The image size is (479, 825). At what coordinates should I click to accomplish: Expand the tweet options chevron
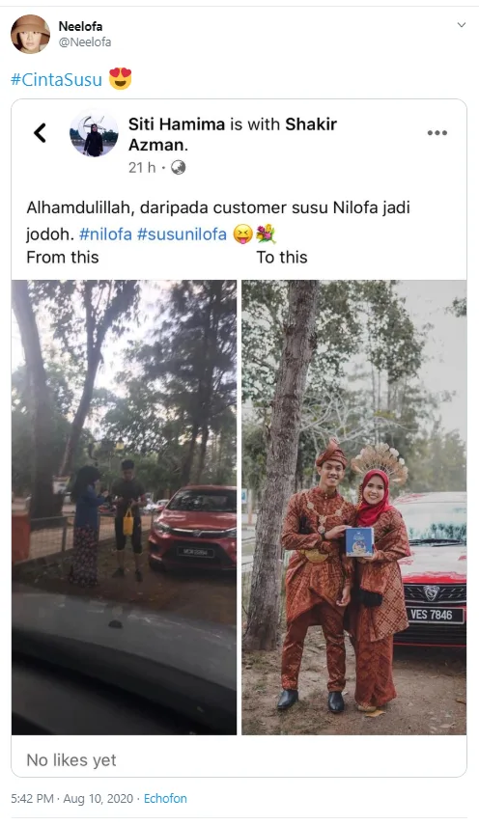click(461, 25)
